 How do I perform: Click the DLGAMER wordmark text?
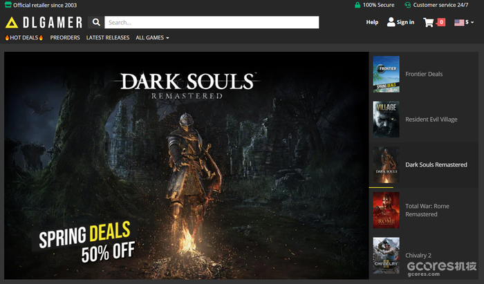[x=53, y=23]
